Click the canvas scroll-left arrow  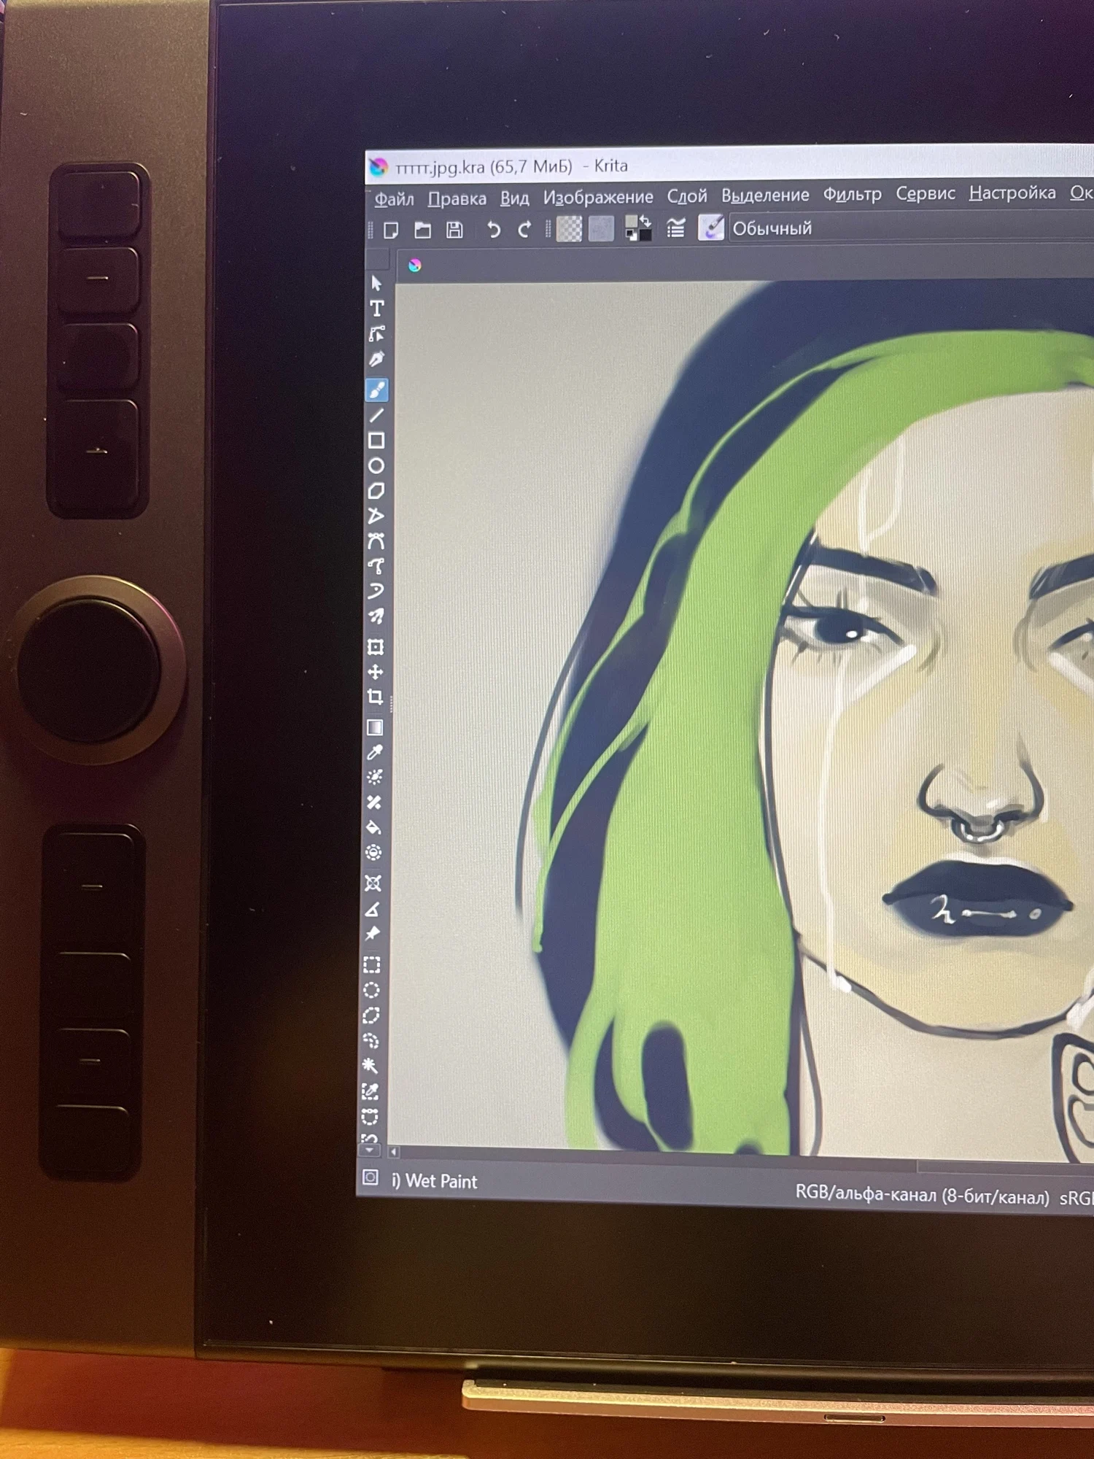[394, 1152]
